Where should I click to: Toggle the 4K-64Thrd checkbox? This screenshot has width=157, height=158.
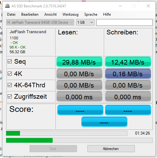coord(10,85)
